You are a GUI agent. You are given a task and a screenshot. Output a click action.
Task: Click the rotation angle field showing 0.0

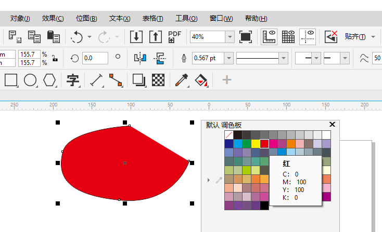point(95,58)
